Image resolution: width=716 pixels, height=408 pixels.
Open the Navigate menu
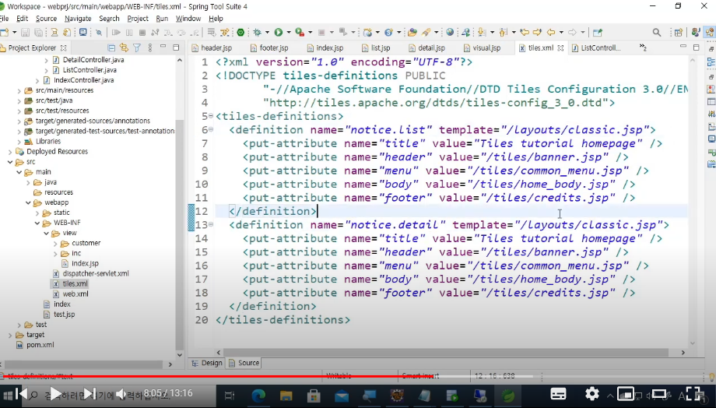tap(78, 19)
